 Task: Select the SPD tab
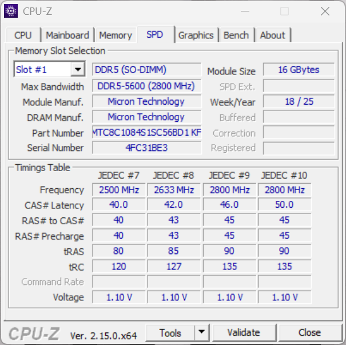coord(154,34)
